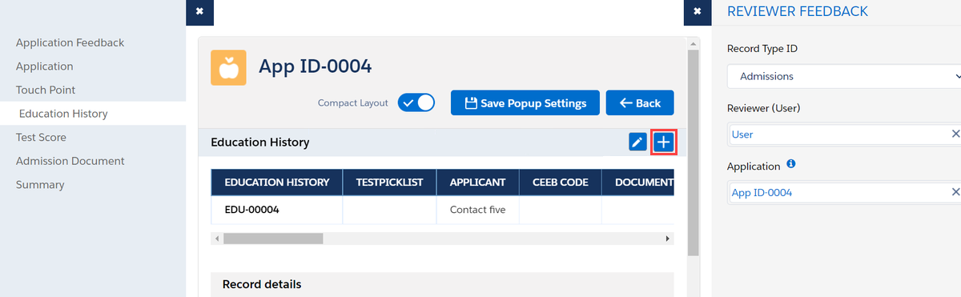Click the table's horizontal scrollbar thumb

click(273, 238)
